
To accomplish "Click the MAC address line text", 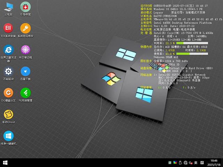I will click(184, 78).
